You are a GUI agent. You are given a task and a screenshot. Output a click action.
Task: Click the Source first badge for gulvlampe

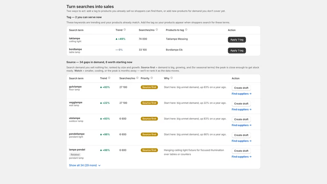click(x=149, y=87)
